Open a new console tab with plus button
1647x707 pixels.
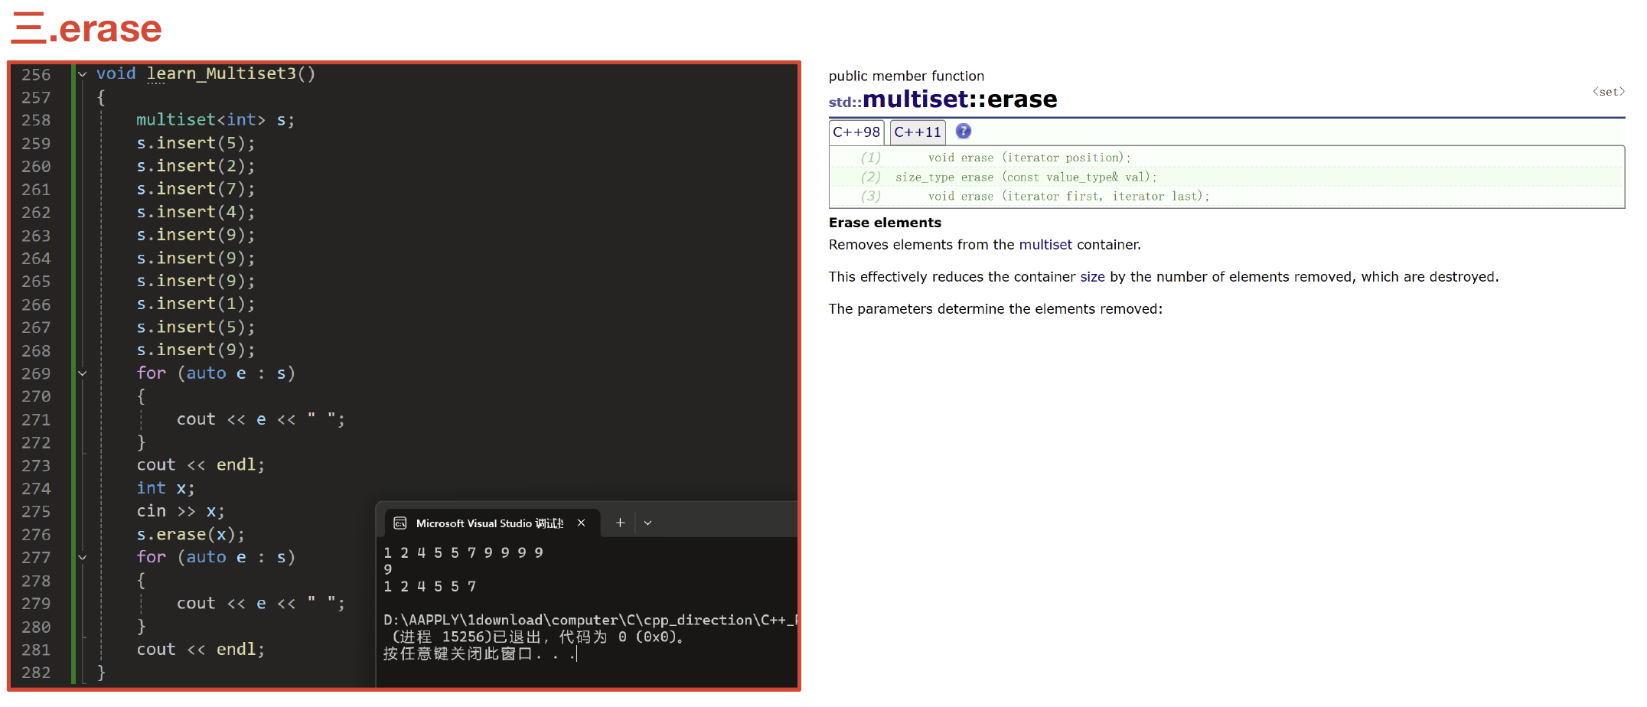(x=620, y=523)
